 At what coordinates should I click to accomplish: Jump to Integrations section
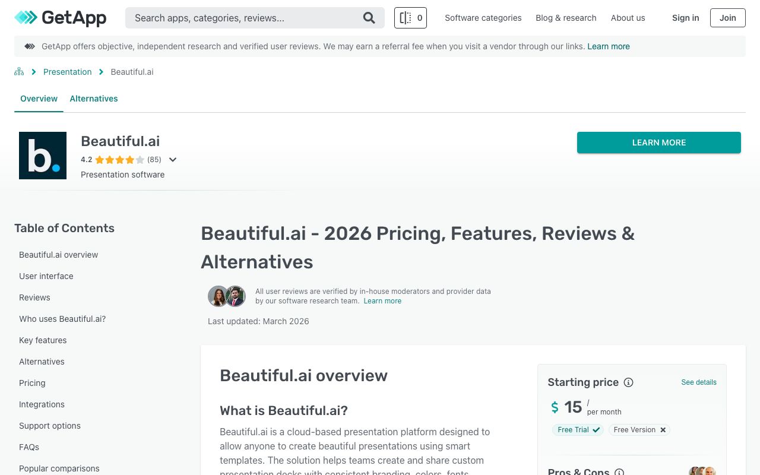click(x=42, y=404)
